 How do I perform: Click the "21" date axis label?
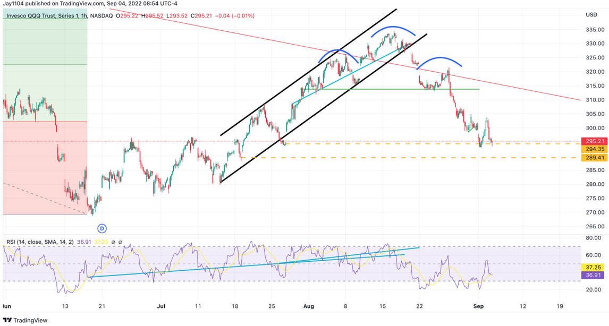101,306
